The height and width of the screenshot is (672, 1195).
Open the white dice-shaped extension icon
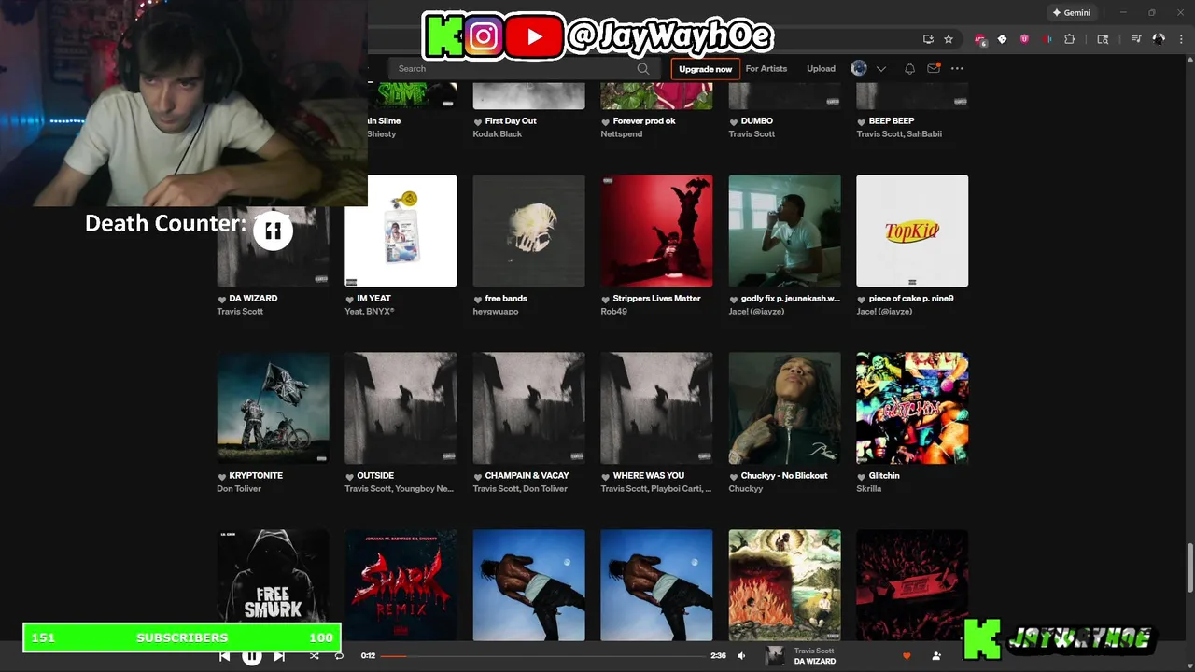tap(1002, 39)
